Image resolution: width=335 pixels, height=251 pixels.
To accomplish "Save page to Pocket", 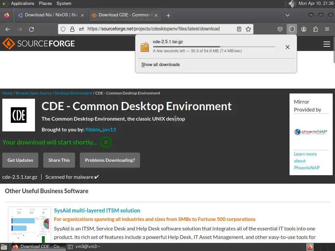I will tap(280, 29).
